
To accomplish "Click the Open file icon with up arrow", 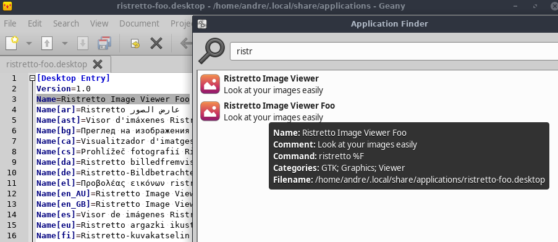I will click(47, 44).
